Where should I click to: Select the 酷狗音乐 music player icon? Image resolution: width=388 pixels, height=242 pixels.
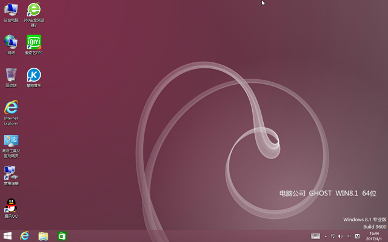click(34, 75)
